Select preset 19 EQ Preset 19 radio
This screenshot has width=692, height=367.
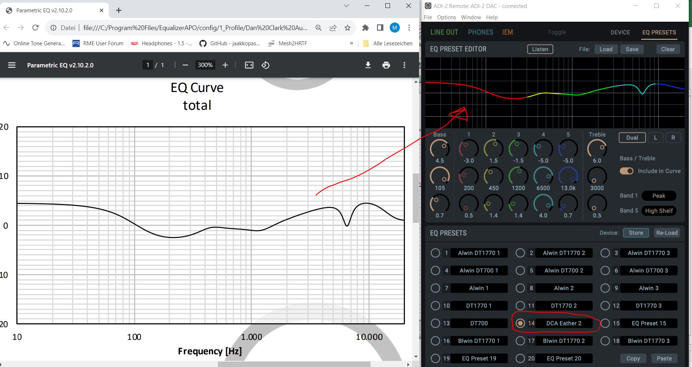click(x=435, y=358)
